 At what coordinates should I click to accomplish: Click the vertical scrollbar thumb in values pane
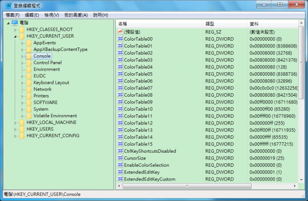pos(301,62)
